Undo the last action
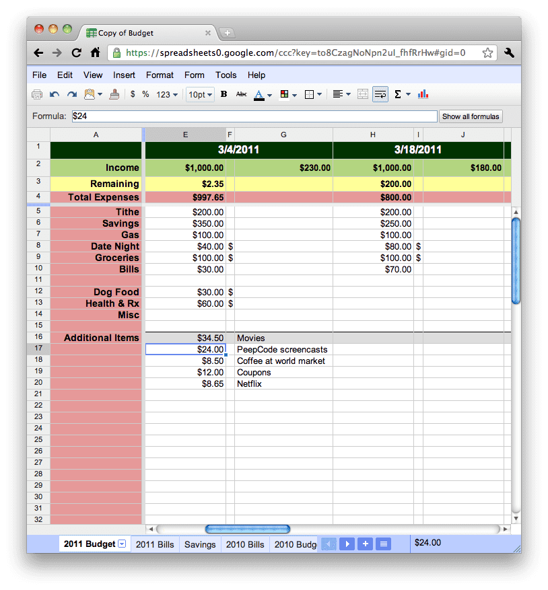Image resolution: width=548 pixels, height=590 pixels. tap(55, 94)
